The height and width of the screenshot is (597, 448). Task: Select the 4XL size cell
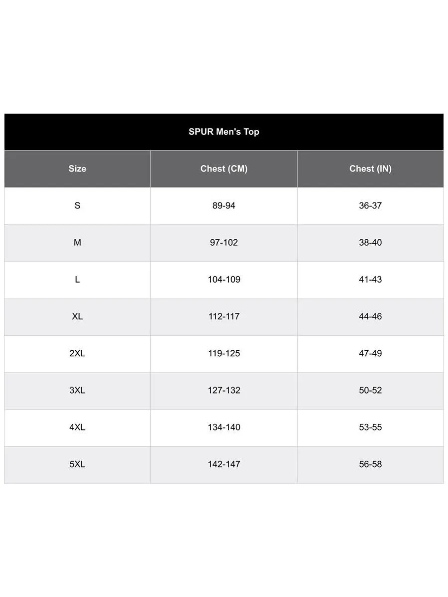(x=77, y=427)
